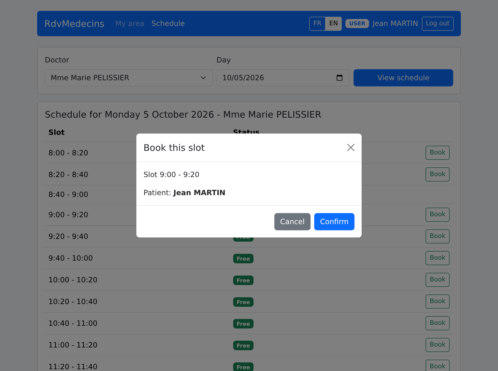Click the Slot column header
The width and height of the screenshot is (498, 371).
tap(56, 132)
